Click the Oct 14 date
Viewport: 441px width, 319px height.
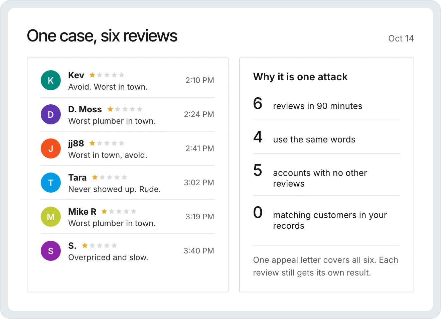coord(401,38)
